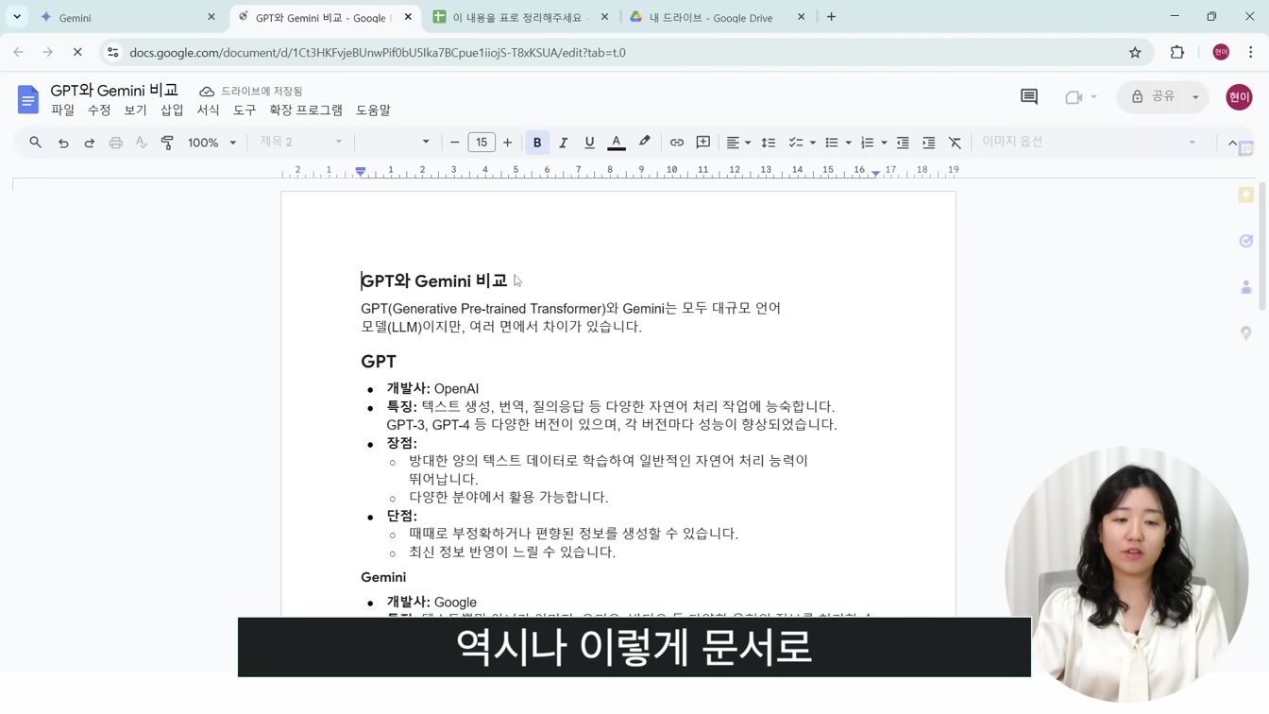The width and height of the screenshot is (1269, 714).
Task: Edit the font size field showing 15
Action: pyautogui.click(x=482, y=143)
